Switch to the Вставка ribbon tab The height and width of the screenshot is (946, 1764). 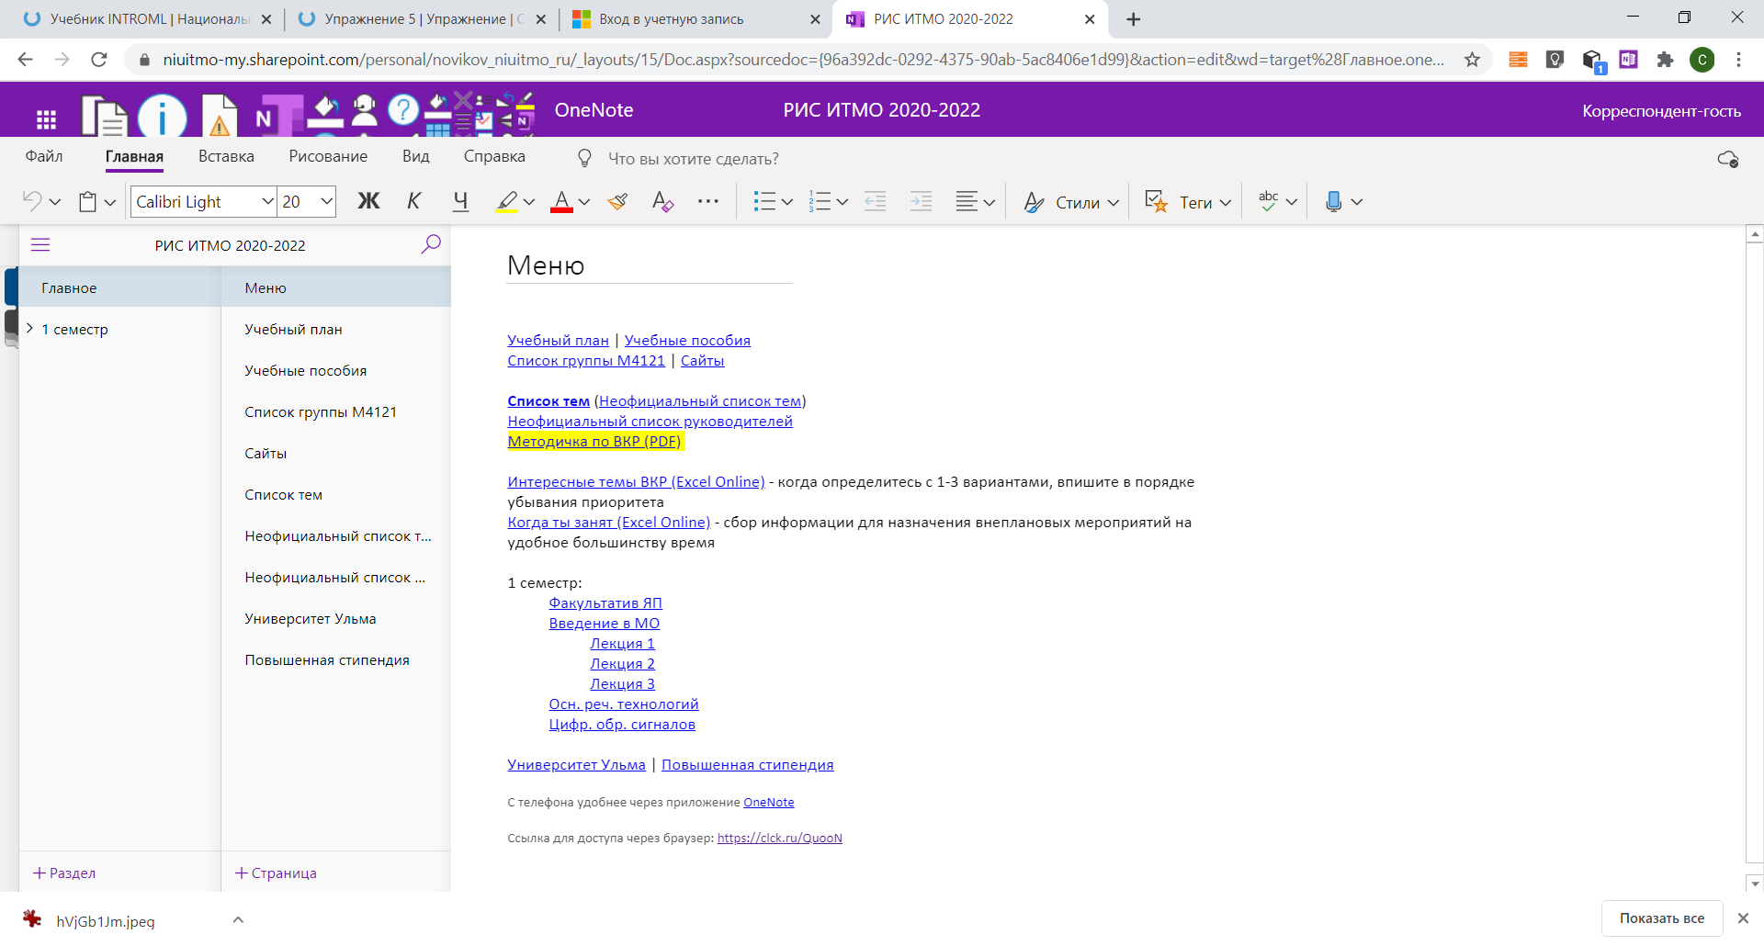click(x=225, y=156)
